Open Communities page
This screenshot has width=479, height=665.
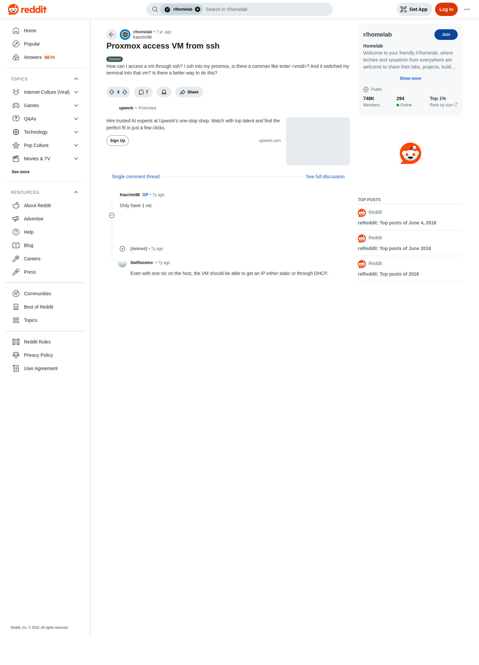click(45, 294)
